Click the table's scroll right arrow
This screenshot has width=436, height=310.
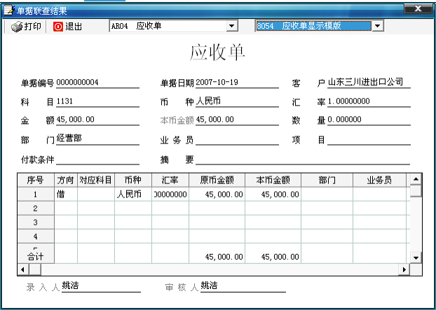coord(404,269)
